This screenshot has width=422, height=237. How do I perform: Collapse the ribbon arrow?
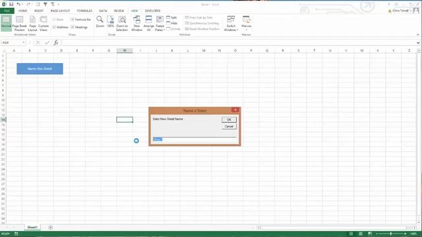[x=417, y=34]
